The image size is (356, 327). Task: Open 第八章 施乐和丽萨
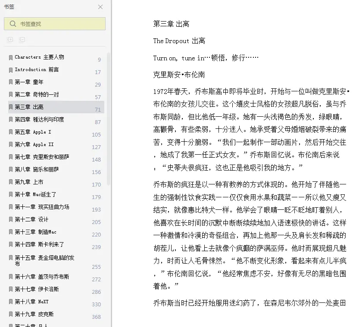(37, 169)
